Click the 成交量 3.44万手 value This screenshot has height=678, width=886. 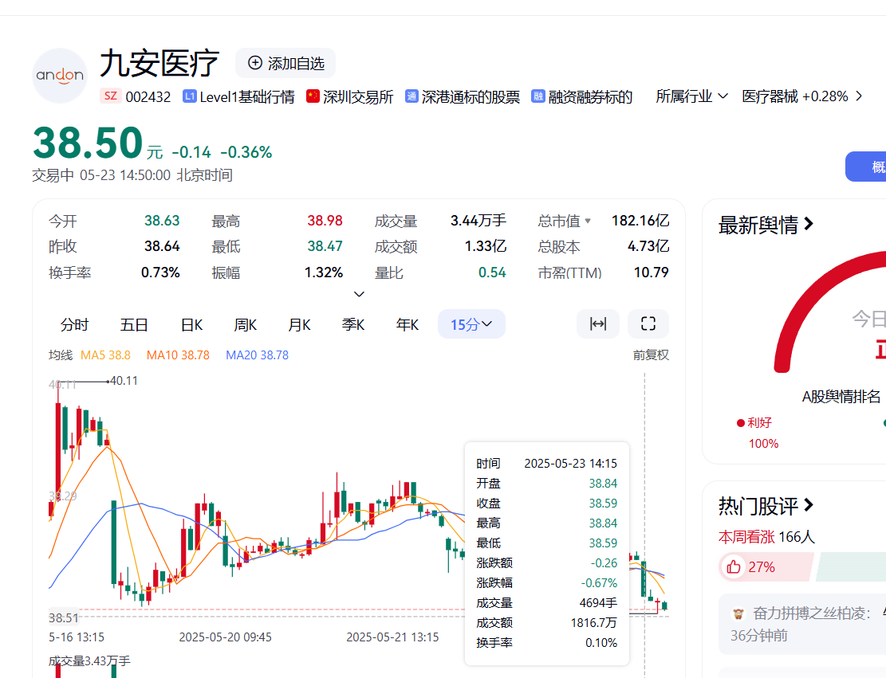point(478,221)
